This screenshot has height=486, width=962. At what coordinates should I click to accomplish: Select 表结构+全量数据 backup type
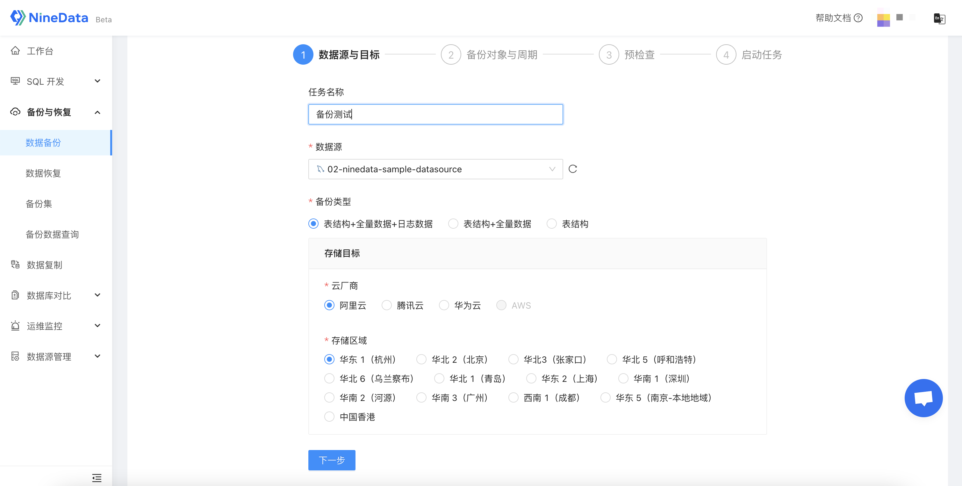453,223
